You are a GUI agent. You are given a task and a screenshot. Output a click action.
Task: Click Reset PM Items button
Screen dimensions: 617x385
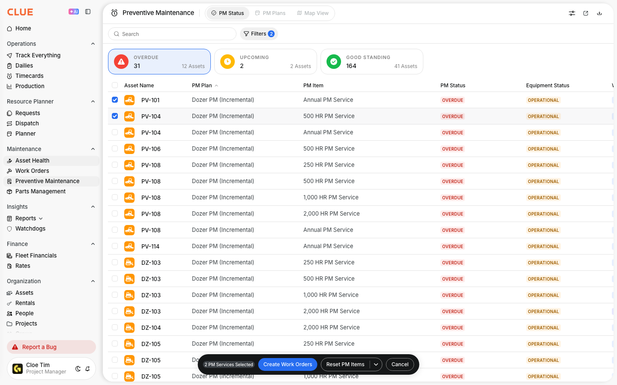point(345,364)
